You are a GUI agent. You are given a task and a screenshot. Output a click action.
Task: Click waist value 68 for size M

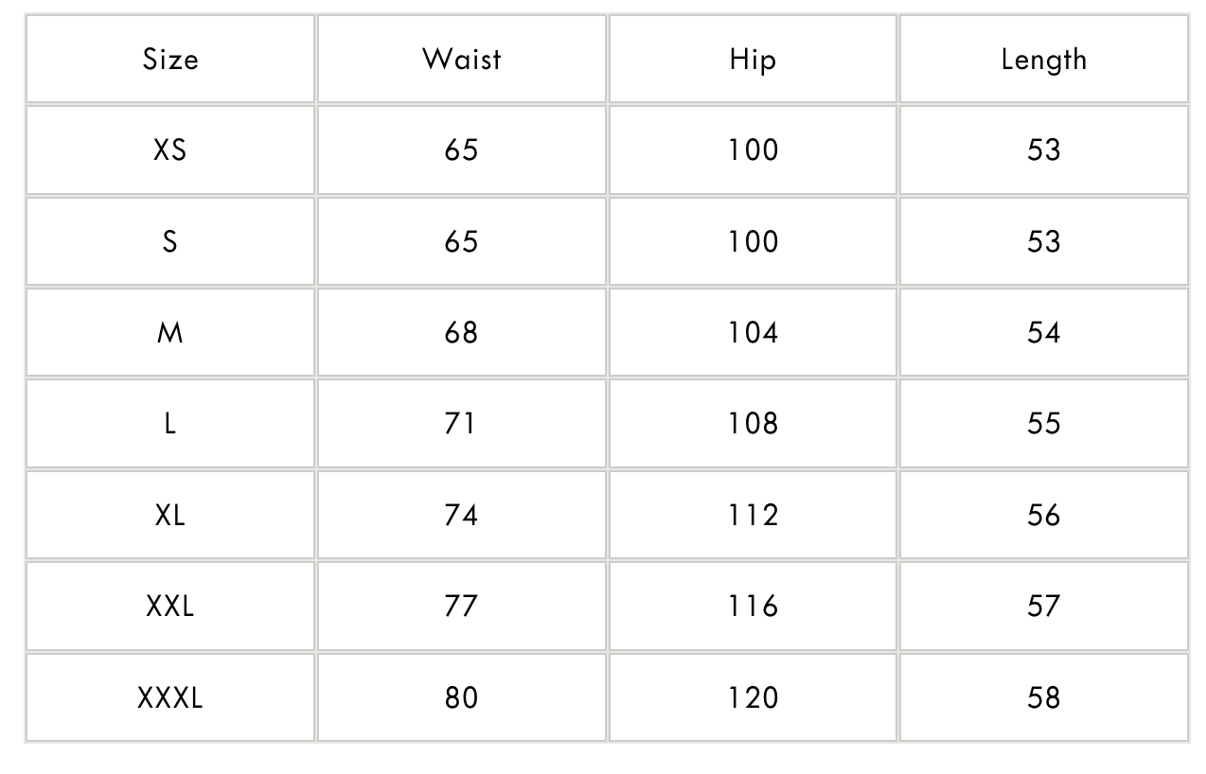461,333
